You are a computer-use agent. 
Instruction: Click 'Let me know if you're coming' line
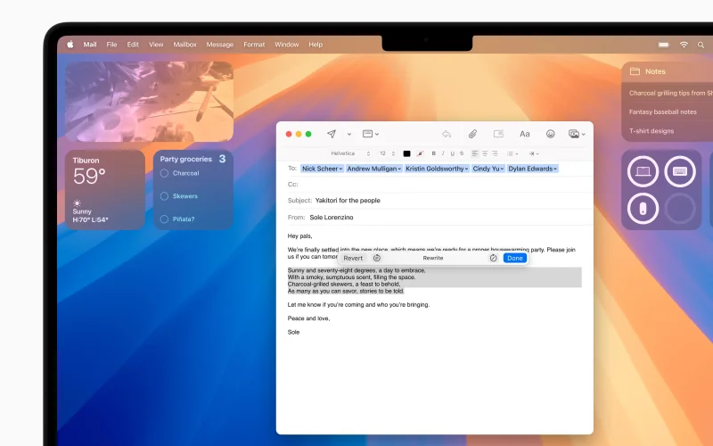[358, 304]
